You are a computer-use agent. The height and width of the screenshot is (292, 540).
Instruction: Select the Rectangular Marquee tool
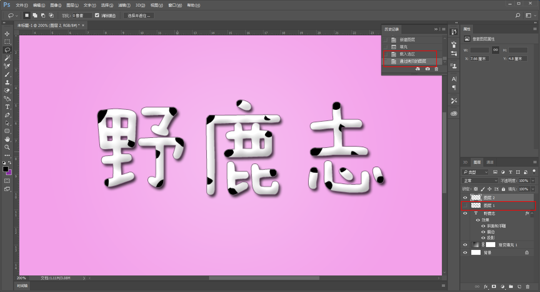7,42
